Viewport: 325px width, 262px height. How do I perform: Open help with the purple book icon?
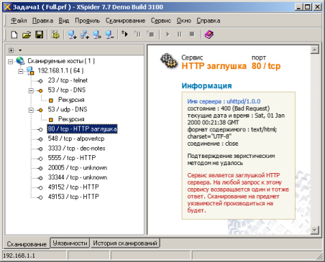click(x=209, y=34)
